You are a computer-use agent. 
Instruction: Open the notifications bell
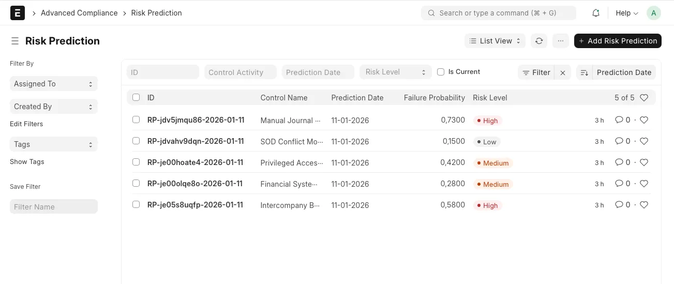pyautogui.click(x=596, y=13)
